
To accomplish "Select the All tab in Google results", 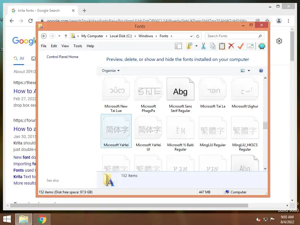I will [19, 59].
